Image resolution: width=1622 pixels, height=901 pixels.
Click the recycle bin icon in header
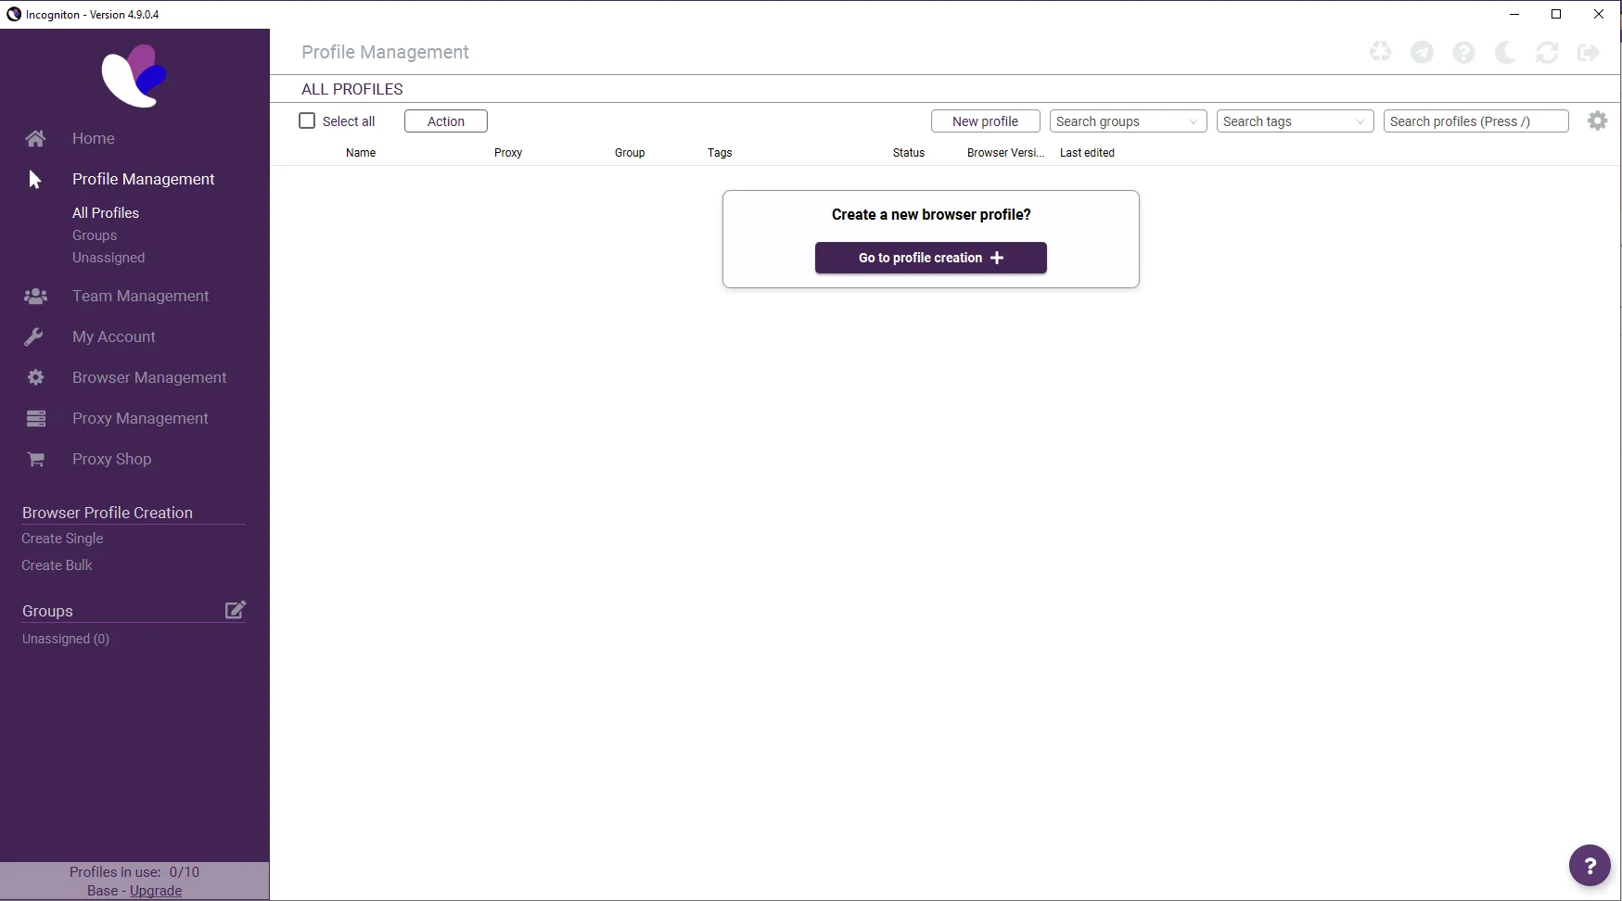pos(1380,52)
